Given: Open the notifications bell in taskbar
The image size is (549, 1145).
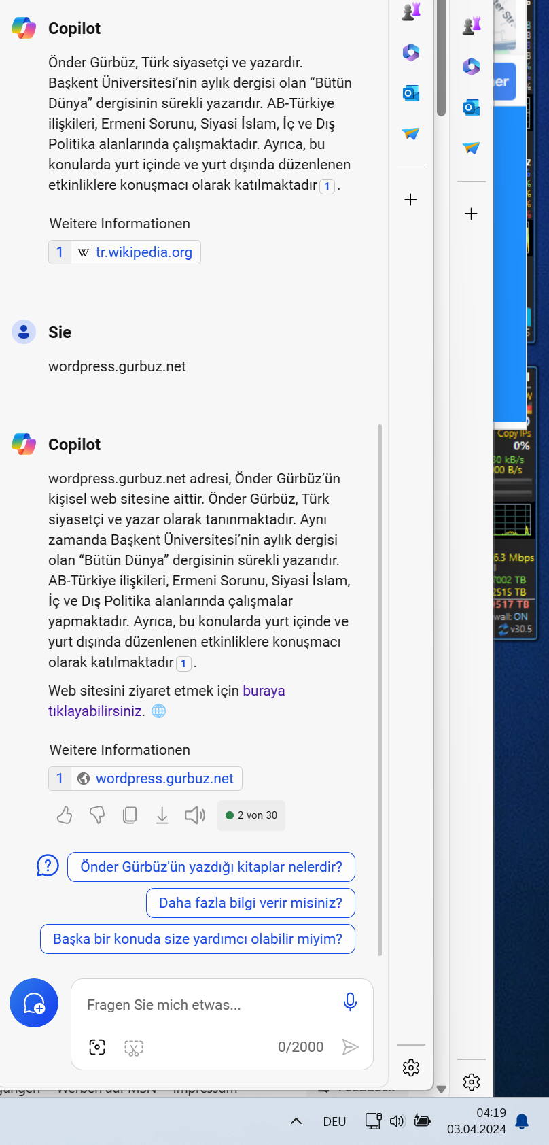Looking at the screenshot, I should pyautogui.click(x=522, y=1122).
